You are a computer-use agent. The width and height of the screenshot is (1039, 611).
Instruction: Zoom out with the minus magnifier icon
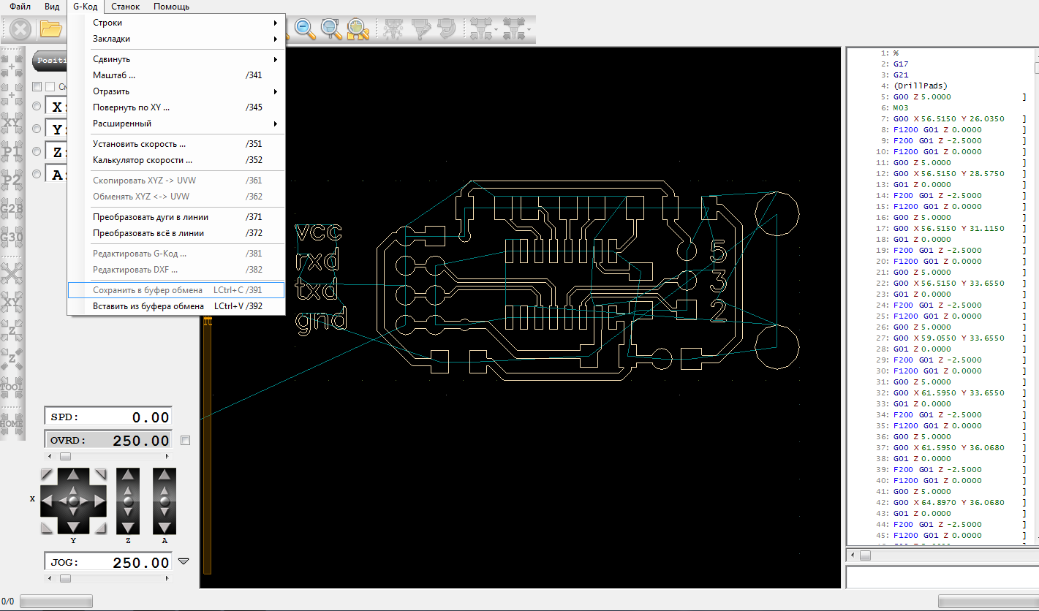coord(305,29)
